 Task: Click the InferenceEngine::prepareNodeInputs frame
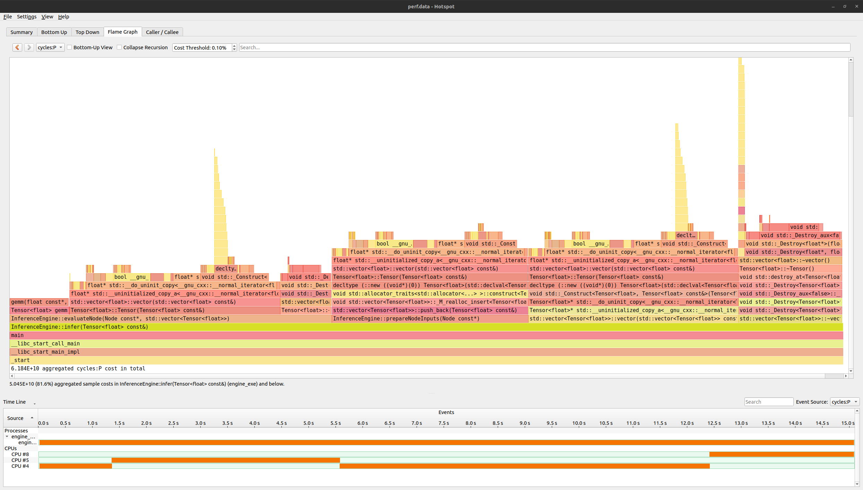click(x=430, y=318)
